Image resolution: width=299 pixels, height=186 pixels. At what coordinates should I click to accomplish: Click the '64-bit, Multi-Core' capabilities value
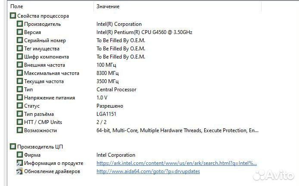click(x=178, y=130)
